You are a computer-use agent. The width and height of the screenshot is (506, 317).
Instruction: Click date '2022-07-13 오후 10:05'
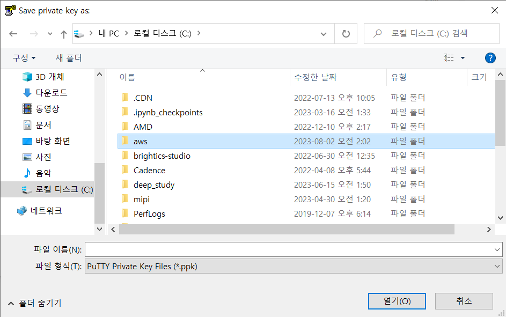coord(334,98)
